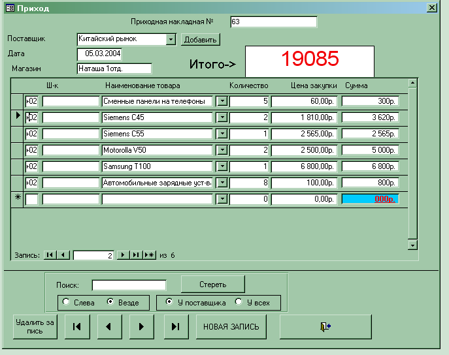Go to next record with large forward arrow
The image size is (449, 355).
click(142, 326)
